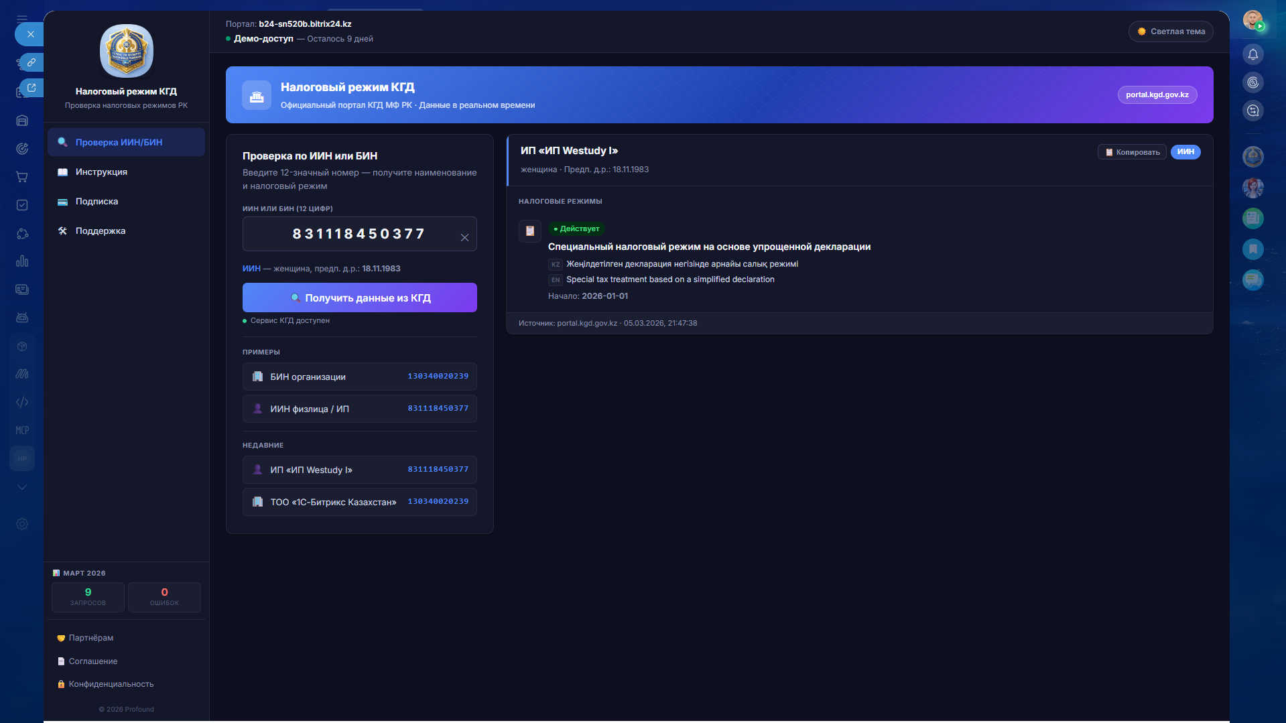Click the ИИН badge in result header
This screenshot has width=1286, height=723.
click(1185, 152)
